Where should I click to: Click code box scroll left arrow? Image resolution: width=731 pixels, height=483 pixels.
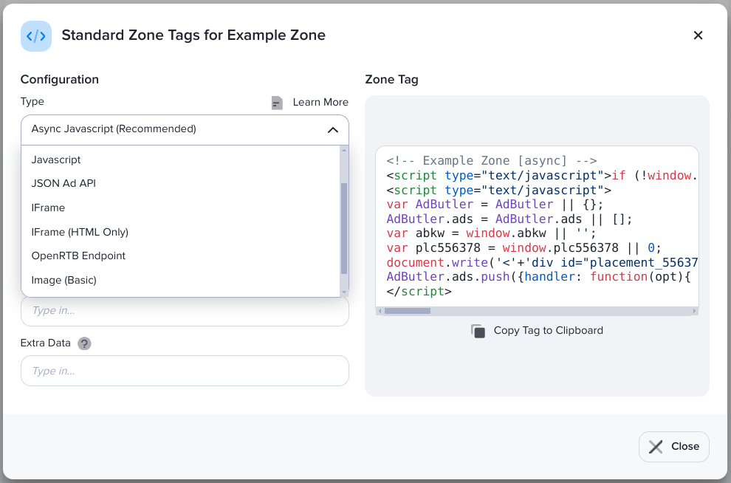pyautogui.click(x=380, y=311)
